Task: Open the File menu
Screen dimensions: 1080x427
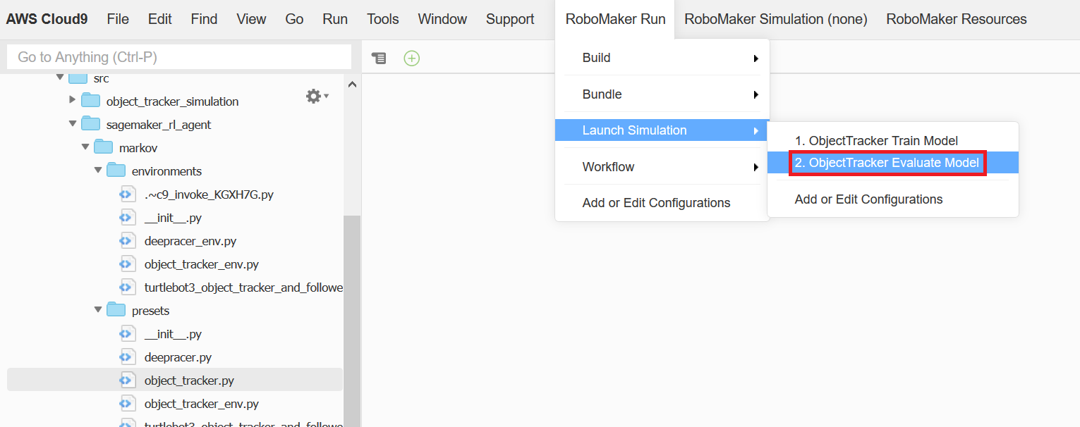Action: coord(118,19)
